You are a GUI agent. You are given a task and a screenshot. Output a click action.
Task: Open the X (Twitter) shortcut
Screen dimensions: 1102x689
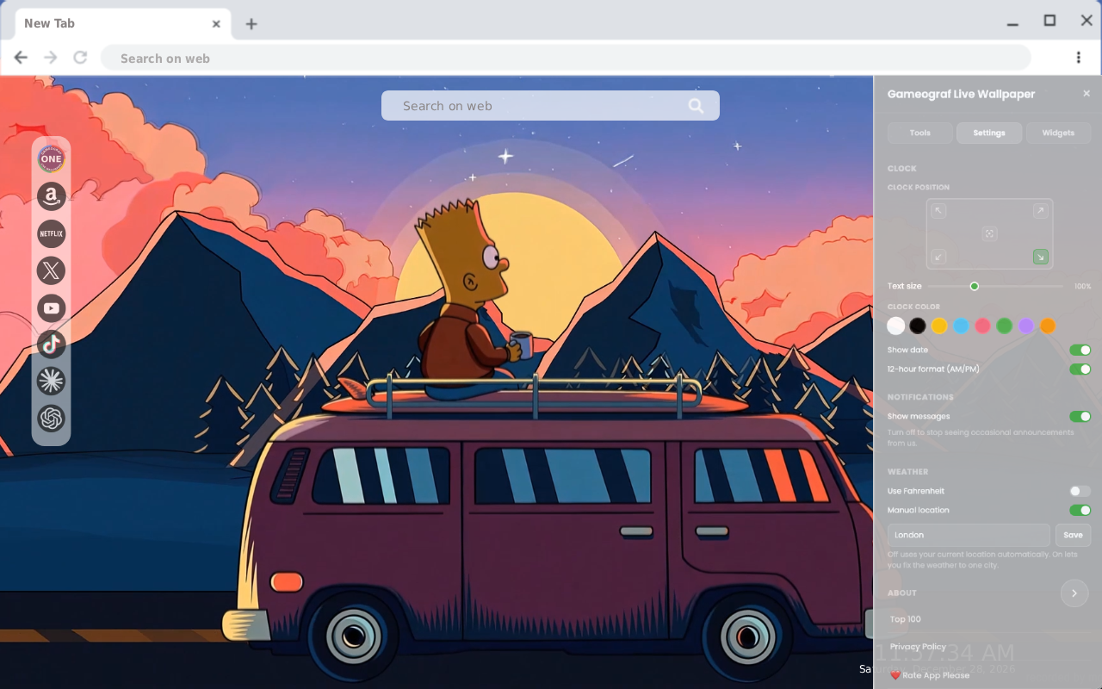pyautogui.click(x=52, y=270)
